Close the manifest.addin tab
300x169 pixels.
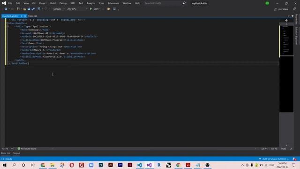coord(25,16)
